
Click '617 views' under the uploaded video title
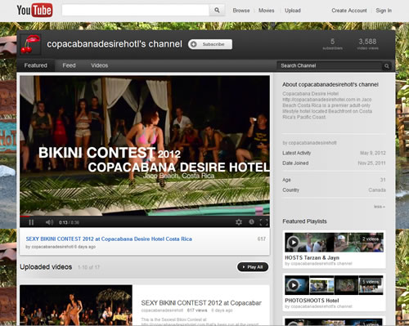[x=197, y=310]
